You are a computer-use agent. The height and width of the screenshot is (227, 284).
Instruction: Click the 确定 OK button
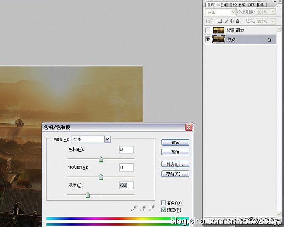pos(175,142)
